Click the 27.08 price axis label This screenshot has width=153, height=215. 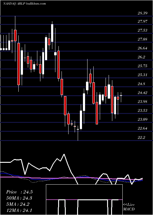142,39
